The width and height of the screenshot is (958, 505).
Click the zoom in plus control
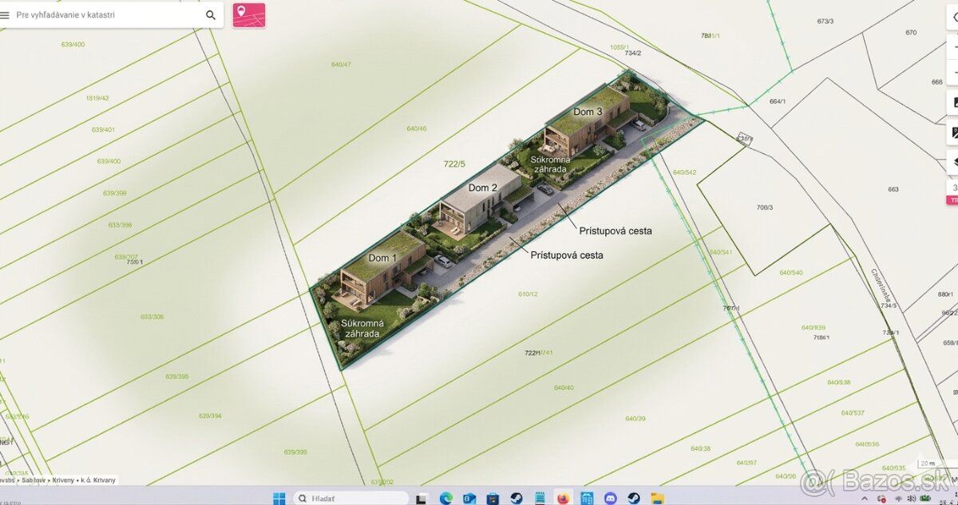click(954, 47)
